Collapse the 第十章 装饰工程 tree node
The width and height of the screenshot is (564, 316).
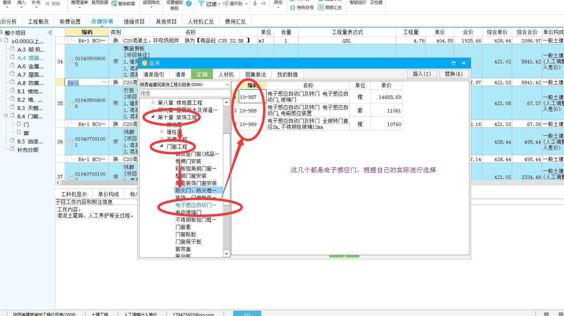click(x=153, y=117)
